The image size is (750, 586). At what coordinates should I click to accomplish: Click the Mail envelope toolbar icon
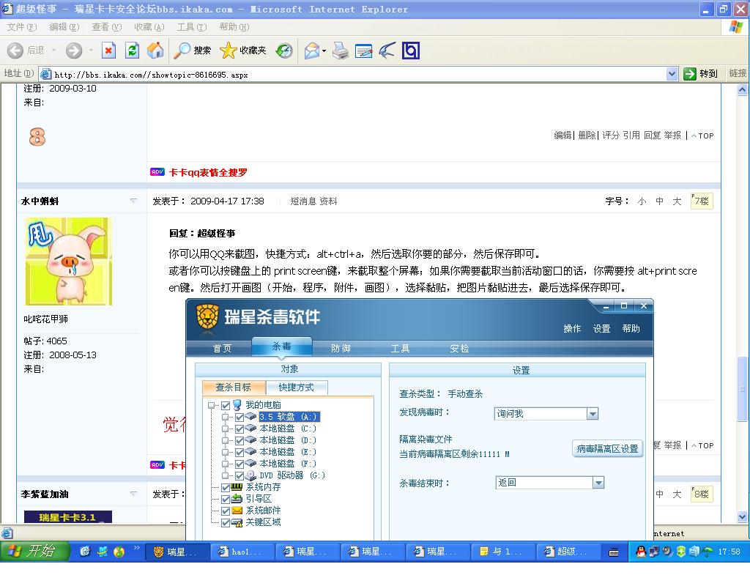(312, 51)
